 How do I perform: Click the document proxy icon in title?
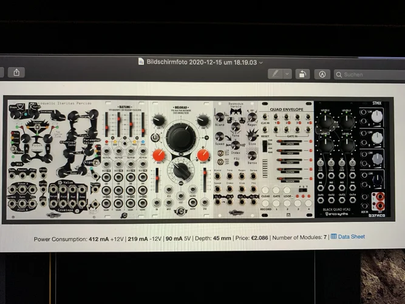pyautogui.click(x=141, y=61)
